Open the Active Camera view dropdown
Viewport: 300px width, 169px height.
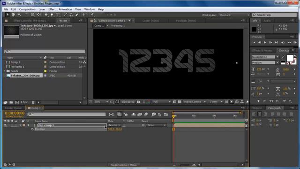point(195,102)
